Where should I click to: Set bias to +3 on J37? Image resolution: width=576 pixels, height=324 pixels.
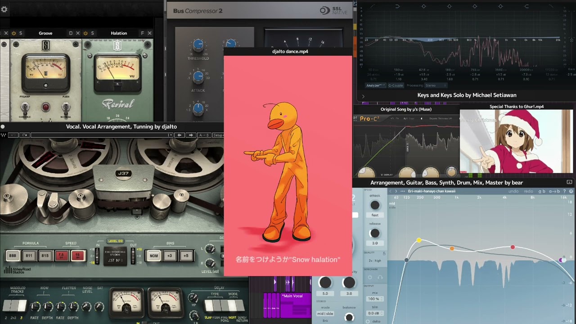coord(170,256)
